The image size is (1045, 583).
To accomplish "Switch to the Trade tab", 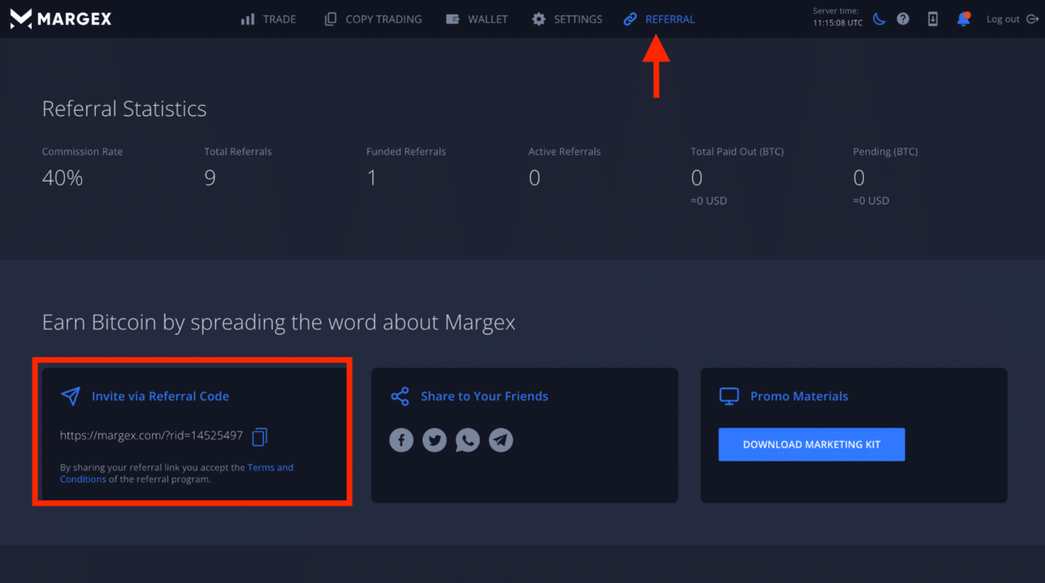I will (268, 18).
